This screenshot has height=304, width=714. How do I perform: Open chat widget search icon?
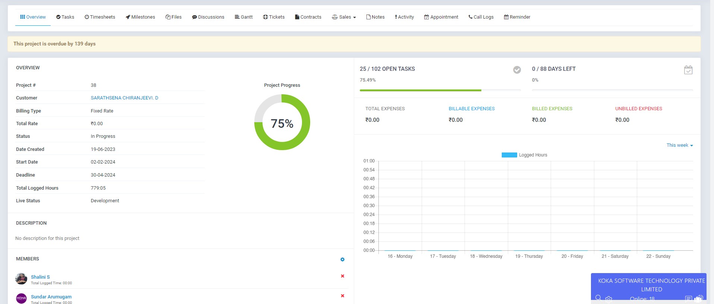coord(598,298)
